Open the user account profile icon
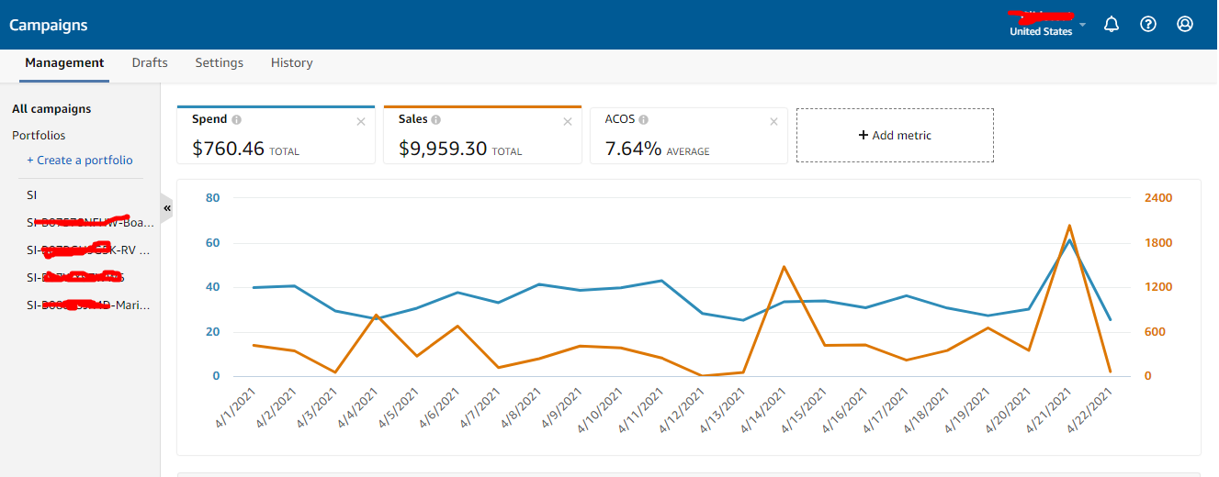This screenshot has height=477, width=1219. [1185, 25]
